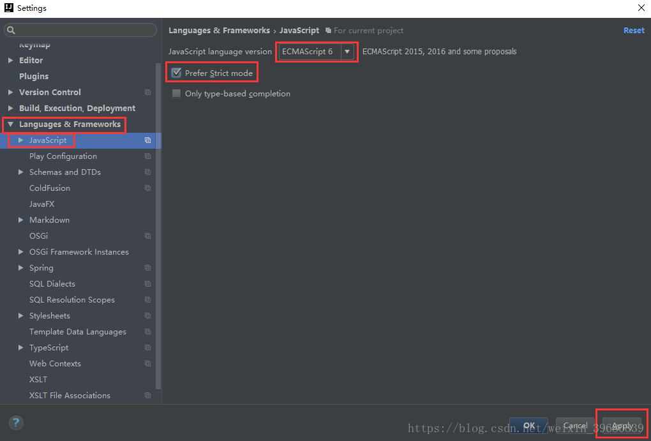Click the project-level icon beside Web Contexts
Viewport: 651px width, 441px height.
tap(148, 363)
